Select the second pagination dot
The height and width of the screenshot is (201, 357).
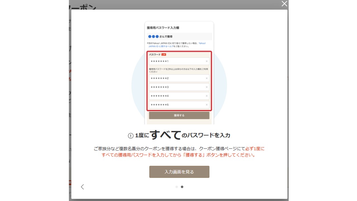pyautogui.click(x=182, y=187)
